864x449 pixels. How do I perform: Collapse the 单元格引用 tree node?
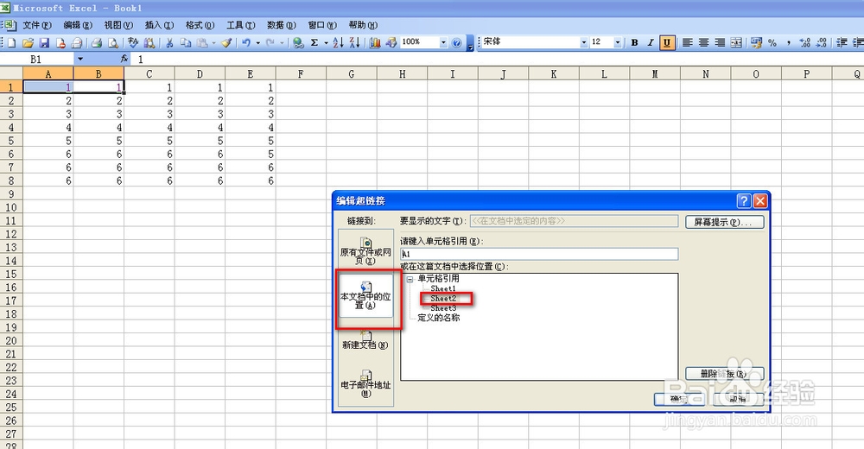(x=410, y=279)
